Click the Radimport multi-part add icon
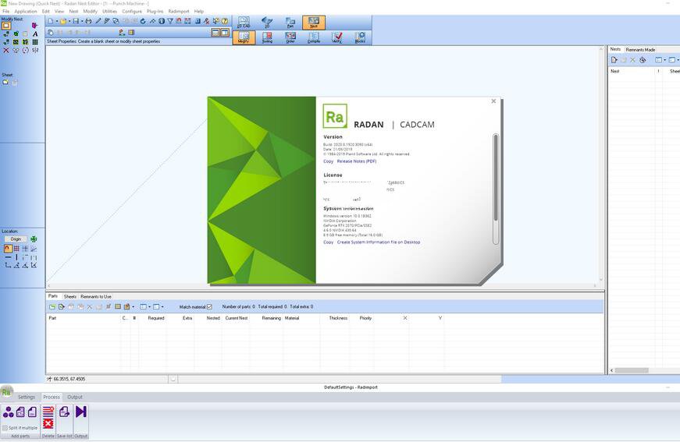This screenshot has height=442, width=680. click(x=9, y=412)
